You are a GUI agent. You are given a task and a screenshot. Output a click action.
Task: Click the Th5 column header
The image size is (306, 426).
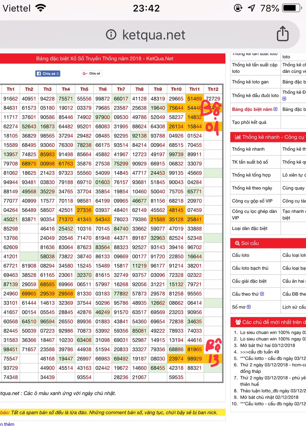coord(84,89)
